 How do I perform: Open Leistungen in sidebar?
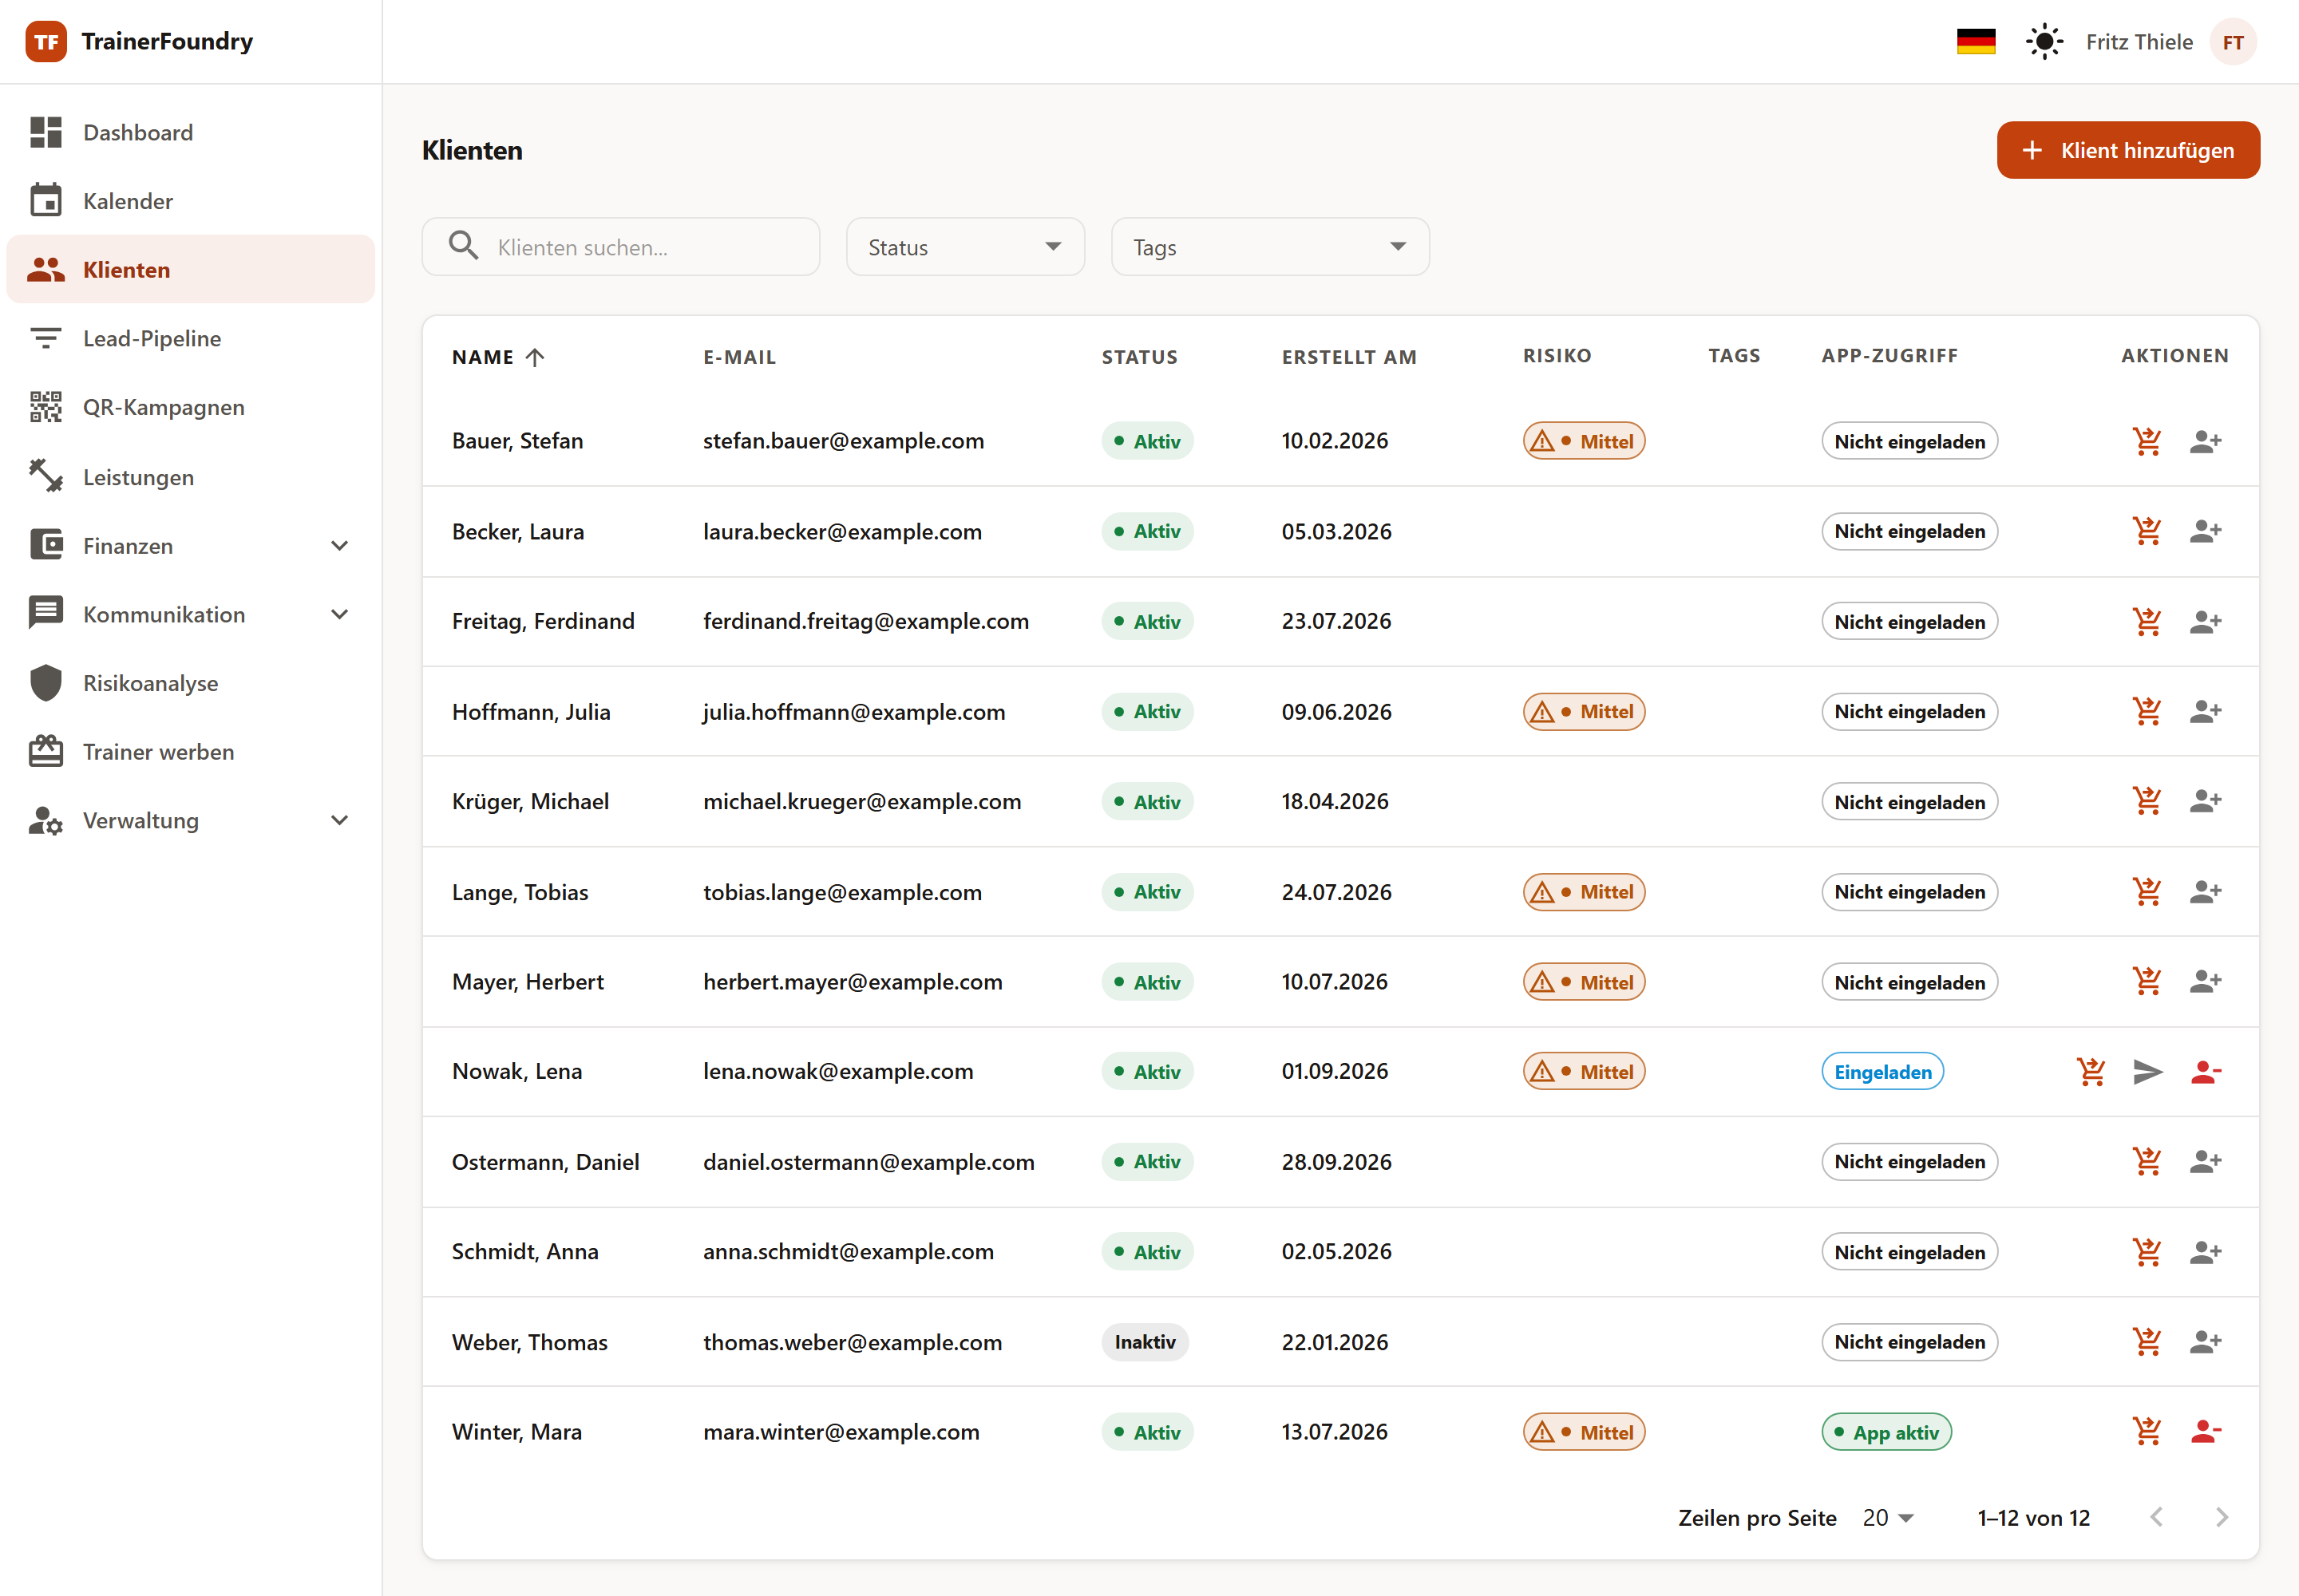tap(190, 478)
